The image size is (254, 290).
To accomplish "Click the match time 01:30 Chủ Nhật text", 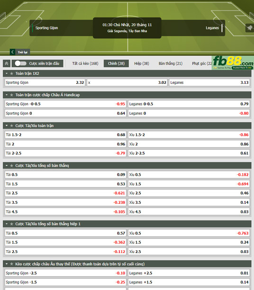I will (127, 25).
